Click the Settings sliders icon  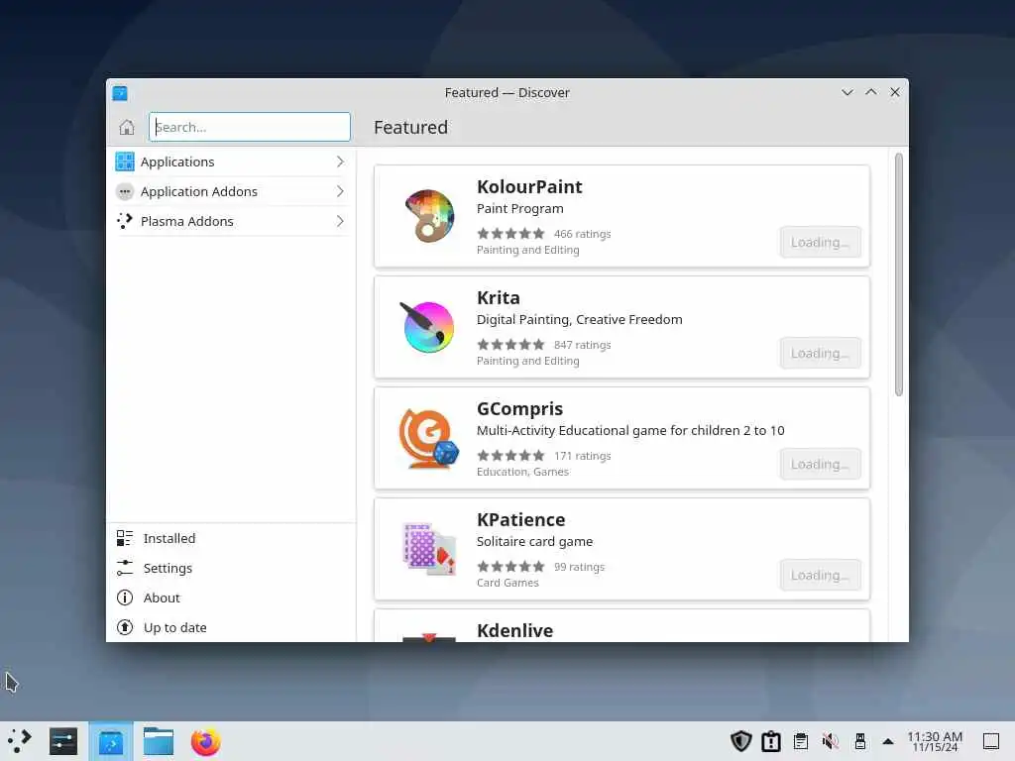[x=124, y=568]
